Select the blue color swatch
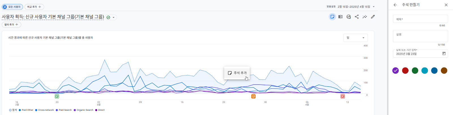The image size is (453, 115). click(434, 71)
